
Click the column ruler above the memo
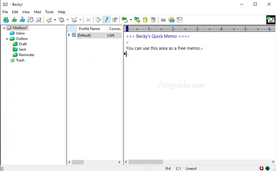click(x=200, y=29)
